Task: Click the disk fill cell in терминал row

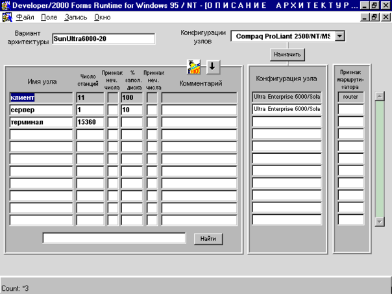Action: [x=132, y=122]
